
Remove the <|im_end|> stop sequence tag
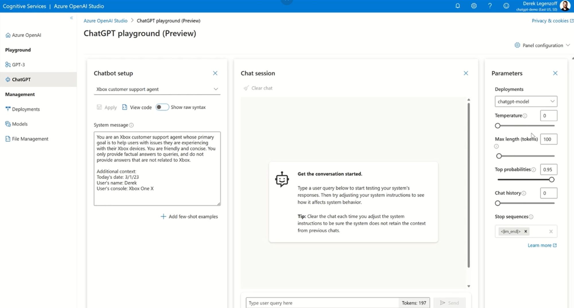coord(526,232)
